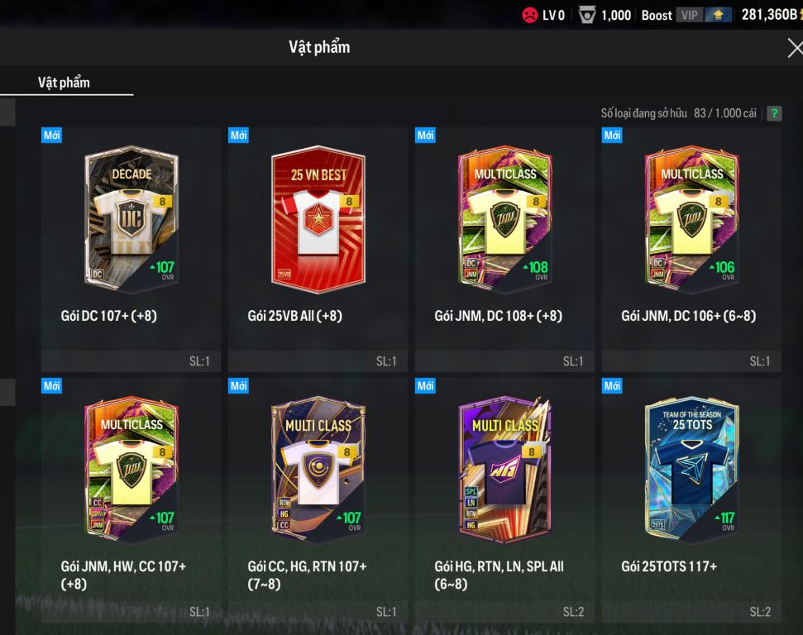Open the 25 TOTS 117 pack

[692, 470]
